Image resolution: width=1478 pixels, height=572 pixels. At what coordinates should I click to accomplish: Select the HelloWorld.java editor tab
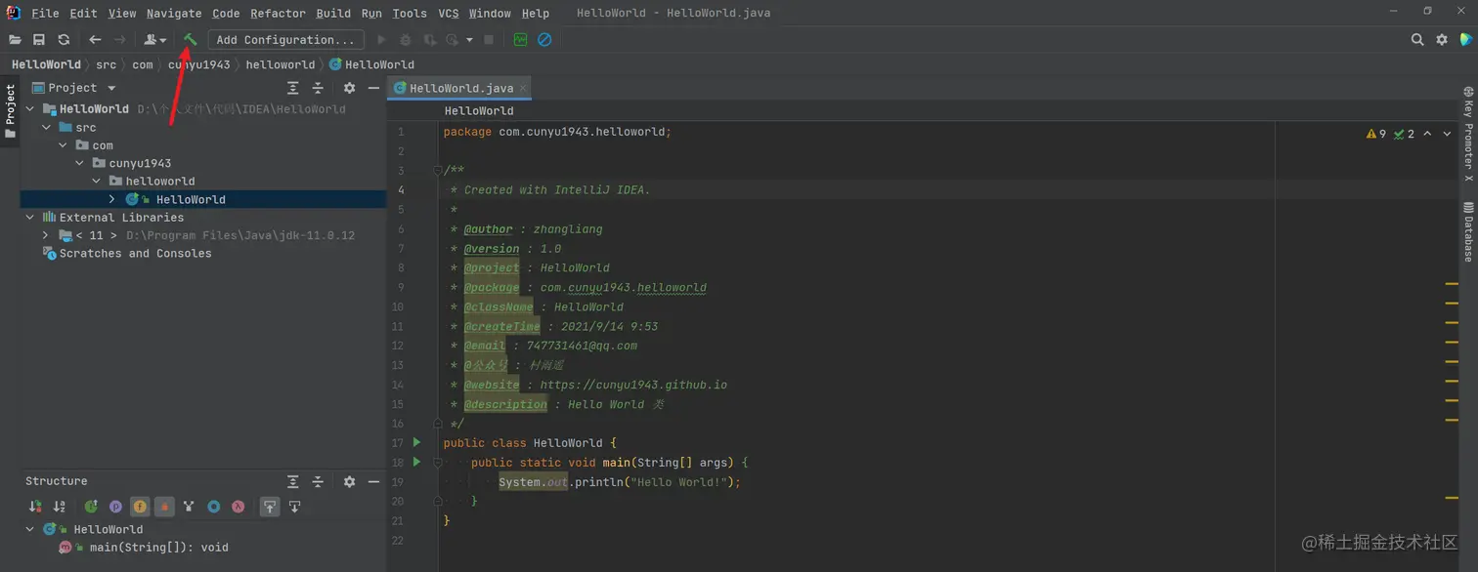459,88
